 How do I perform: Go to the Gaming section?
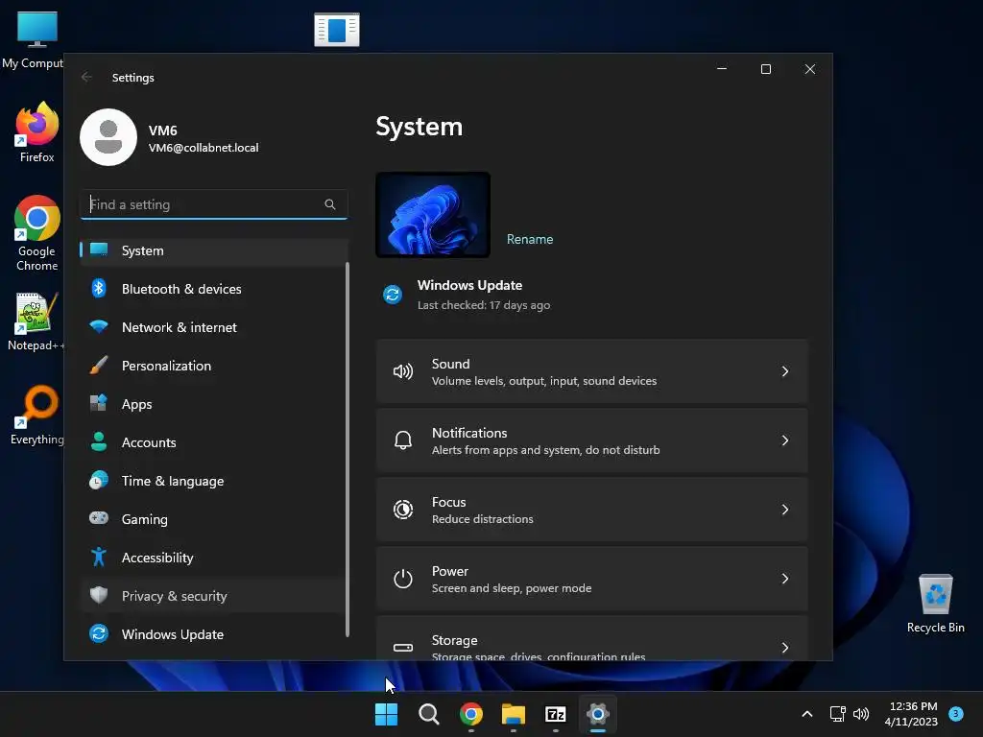tap(214, 519)
